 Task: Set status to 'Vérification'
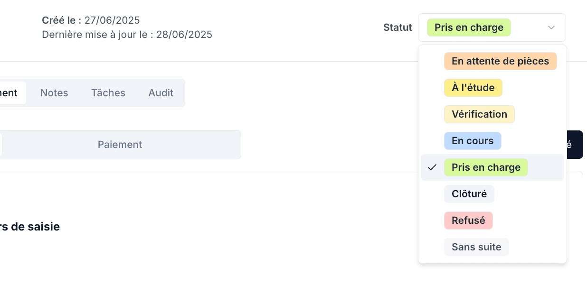(479, 114)
